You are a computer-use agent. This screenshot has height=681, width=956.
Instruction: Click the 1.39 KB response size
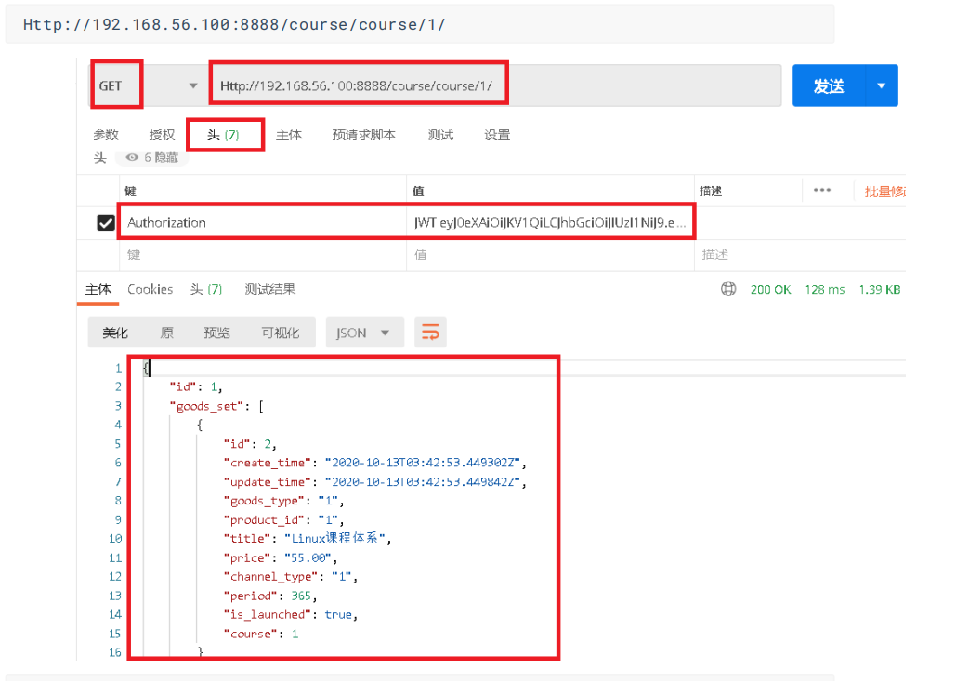click(880, 290)
